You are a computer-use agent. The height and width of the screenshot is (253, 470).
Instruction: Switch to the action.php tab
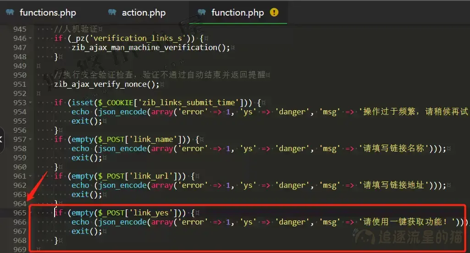click(x=143, y=12)
